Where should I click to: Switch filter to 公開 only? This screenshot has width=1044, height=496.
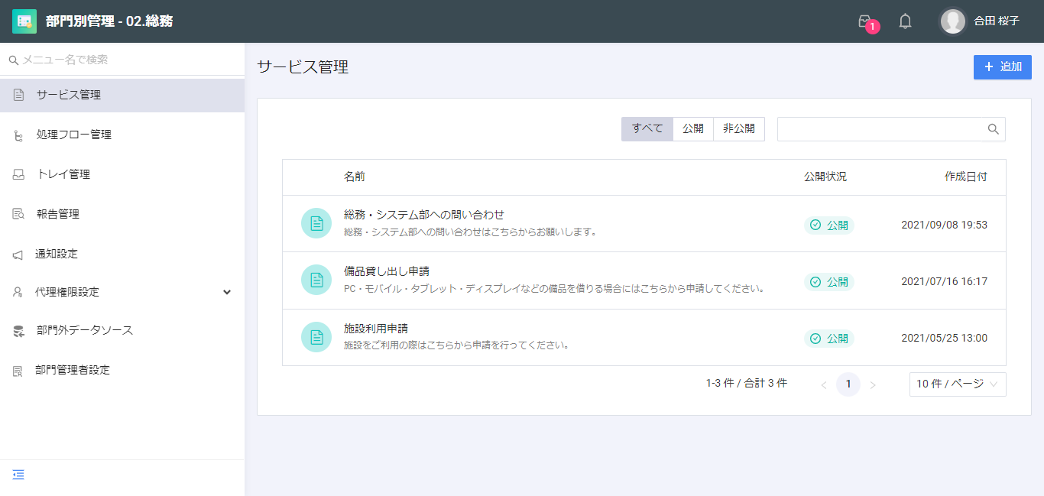(x=693, y=129)
